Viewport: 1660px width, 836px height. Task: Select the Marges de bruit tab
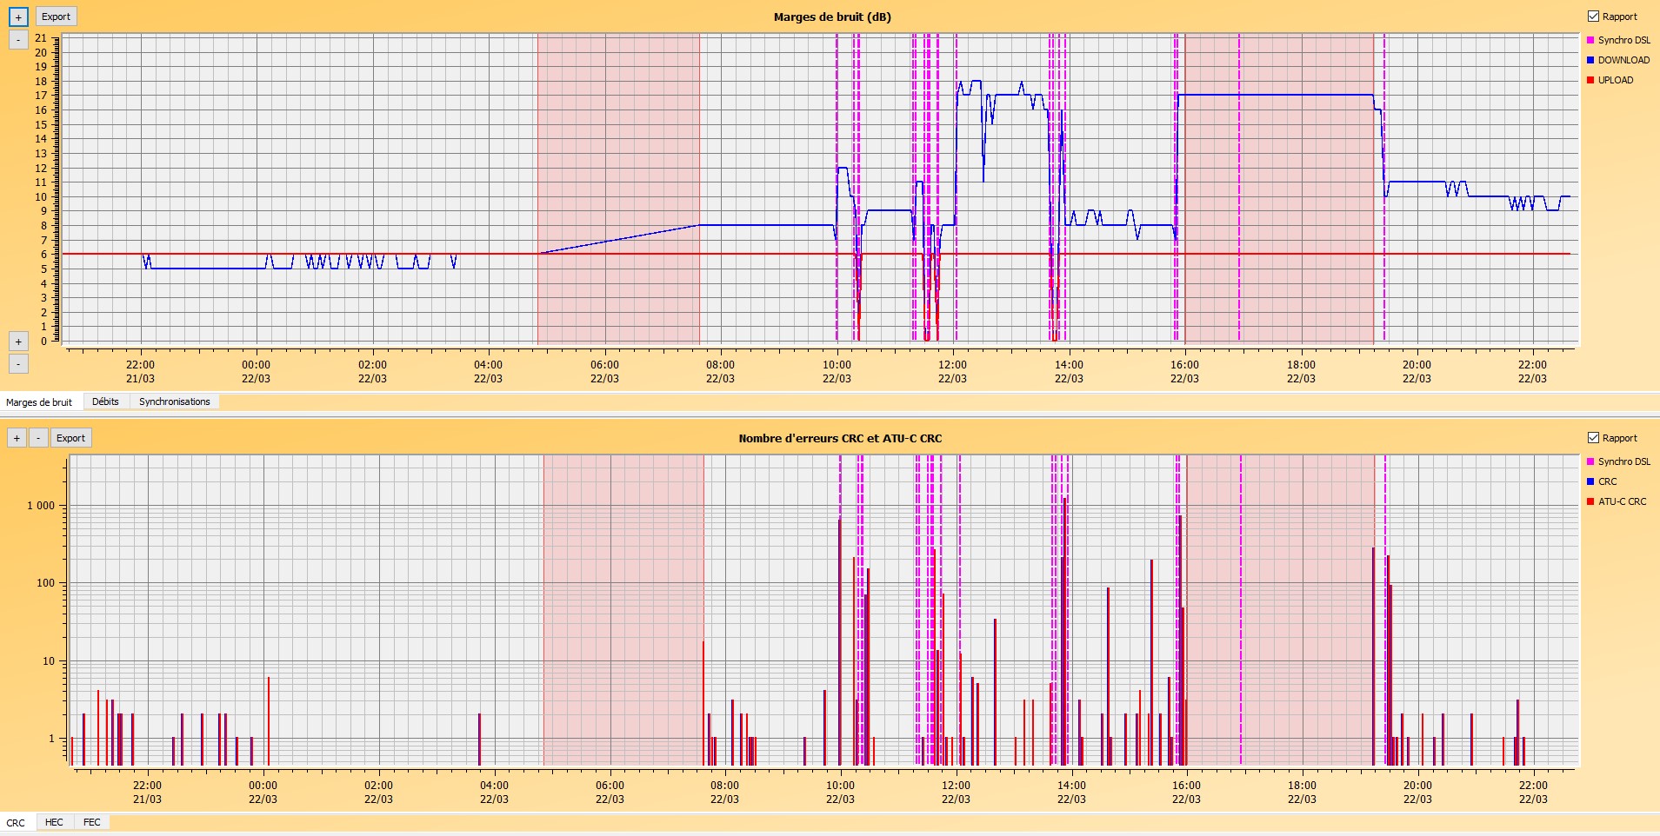[x=39, y=402]
